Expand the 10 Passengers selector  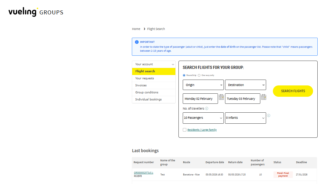[203, 118]
